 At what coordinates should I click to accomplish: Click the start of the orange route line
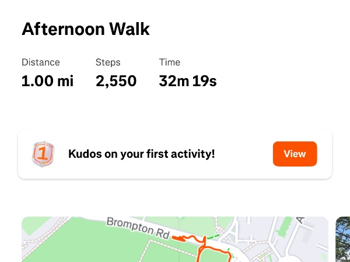(x=174, y=238)
